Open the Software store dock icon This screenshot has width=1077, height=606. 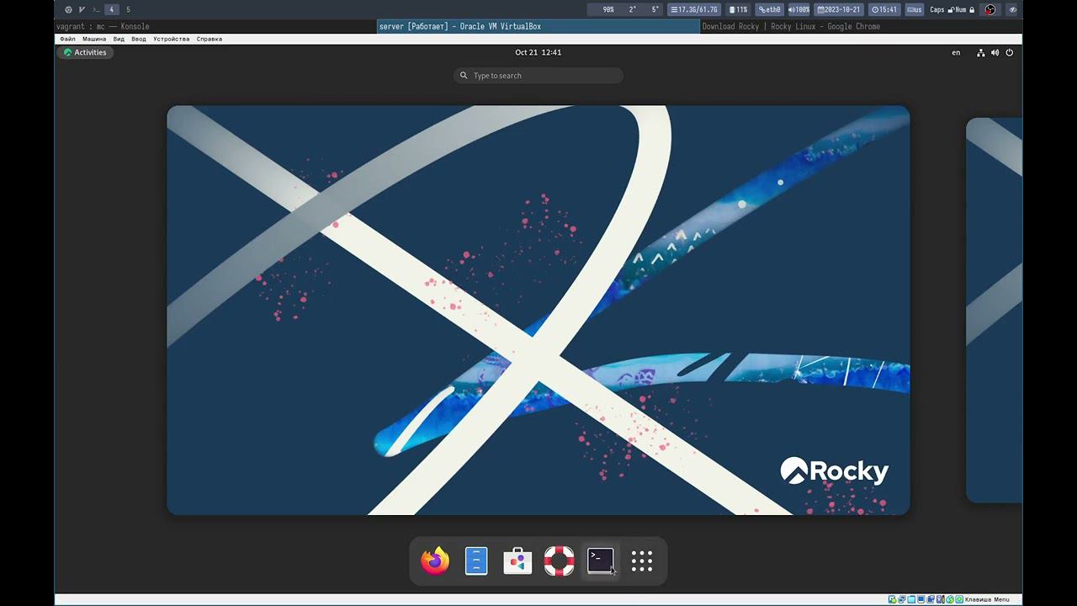click(517, 561)
